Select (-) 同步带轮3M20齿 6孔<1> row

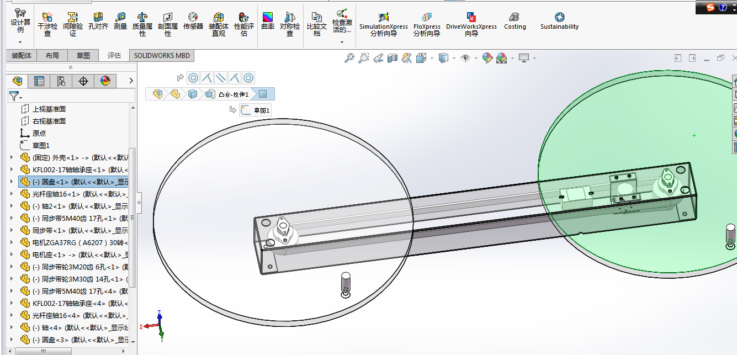[x=74, y=267]
